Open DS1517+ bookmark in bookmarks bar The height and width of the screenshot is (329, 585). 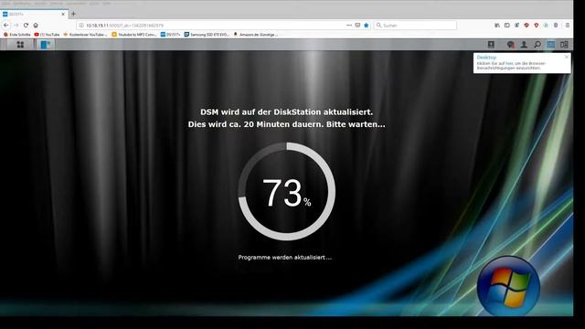tap(171, 35)
